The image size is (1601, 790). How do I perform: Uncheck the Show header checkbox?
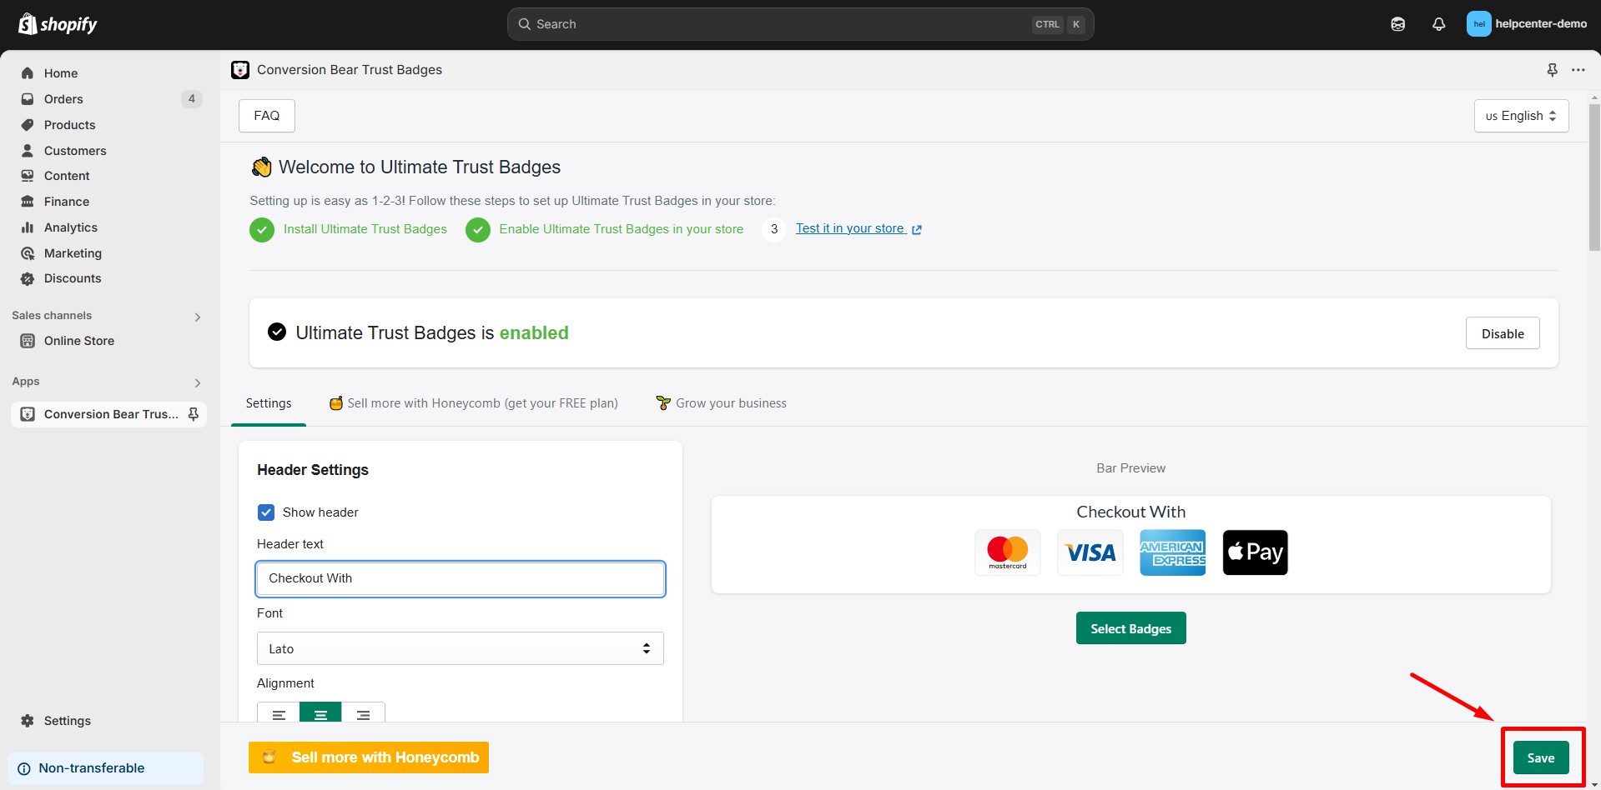point(265,512)
